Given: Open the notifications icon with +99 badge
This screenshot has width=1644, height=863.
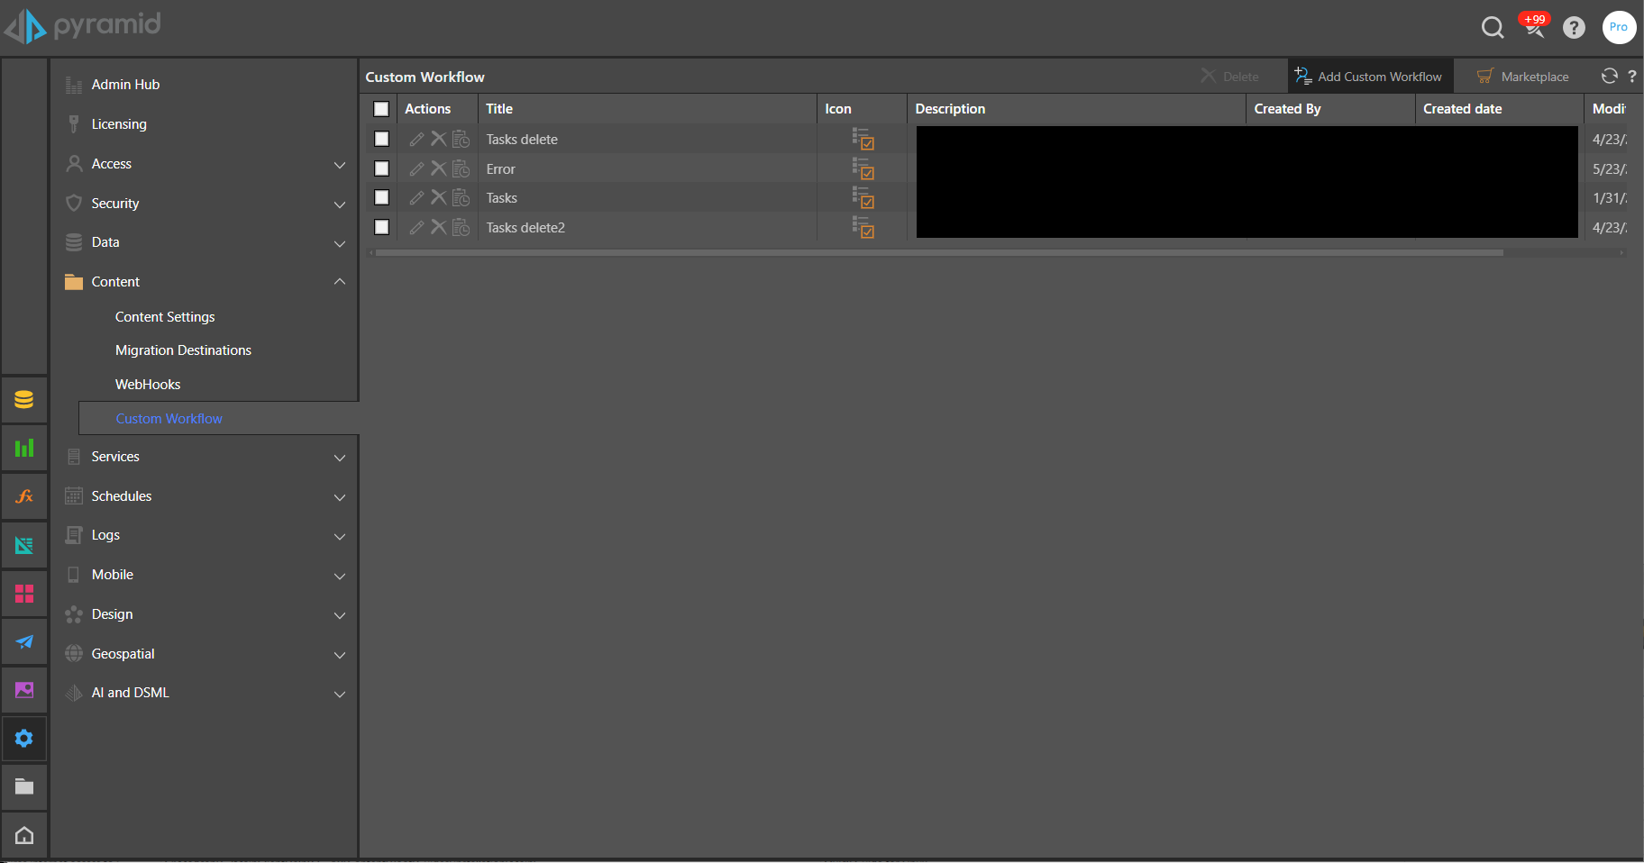Looking at the screenshot, I should [x=1533, y=27].
